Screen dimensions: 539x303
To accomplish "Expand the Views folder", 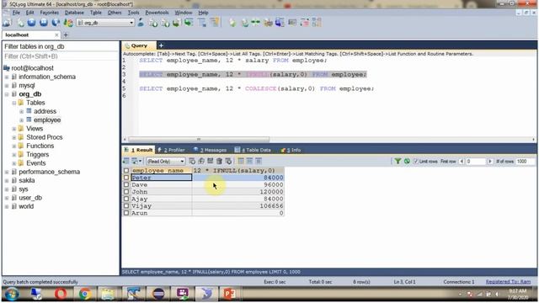I will 14,129.
